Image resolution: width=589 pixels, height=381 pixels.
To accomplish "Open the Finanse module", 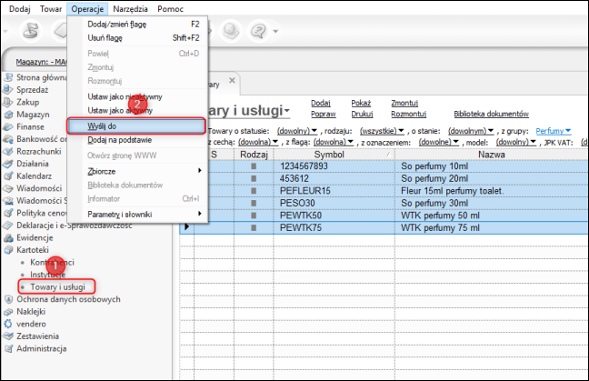I will (x=24, y=127).
